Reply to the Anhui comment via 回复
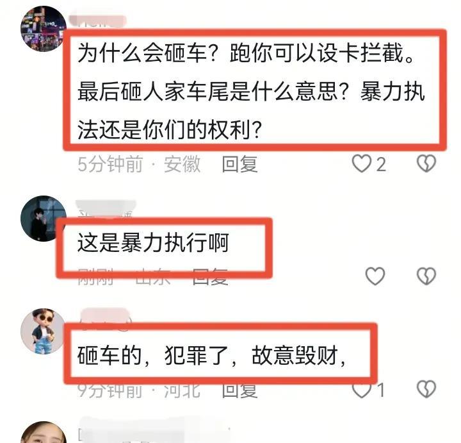Viewport: 461px width, 443px height. [x=239, y=164]
